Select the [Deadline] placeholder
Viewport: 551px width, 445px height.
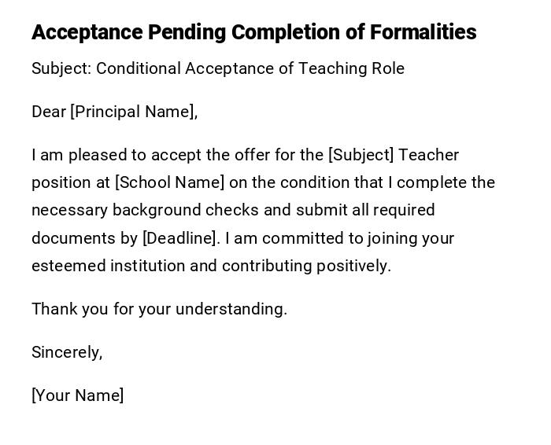pyautogui.click(x=179, y=238)
